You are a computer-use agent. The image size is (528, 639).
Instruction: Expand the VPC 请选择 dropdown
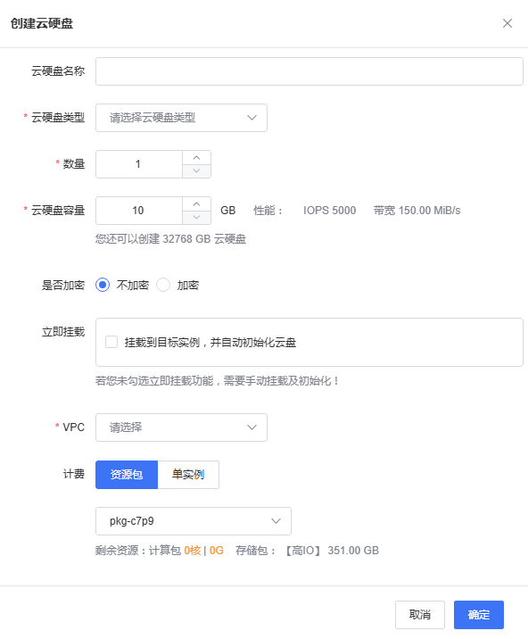(181, 427)
